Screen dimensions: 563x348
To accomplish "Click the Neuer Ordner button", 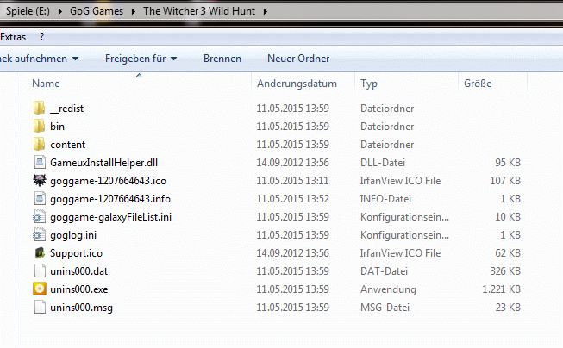I will click(298, 59).
